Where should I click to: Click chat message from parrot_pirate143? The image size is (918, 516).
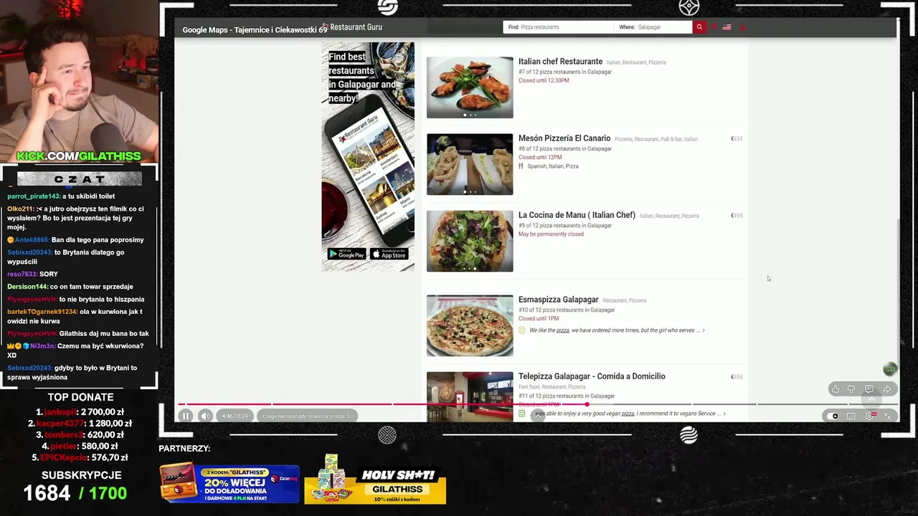61,196
